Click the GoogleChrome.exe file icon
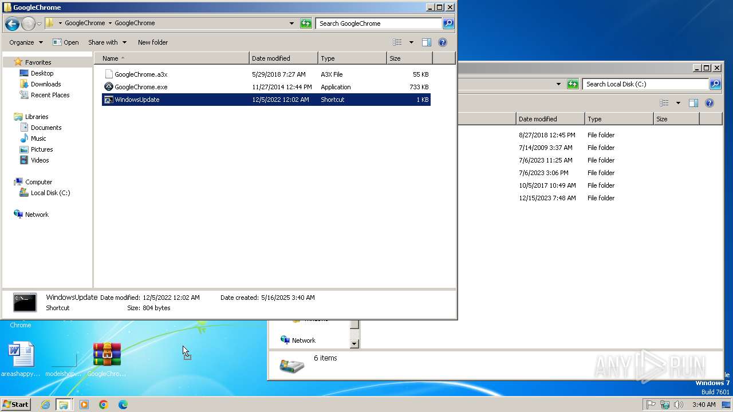 coord(109,87)
